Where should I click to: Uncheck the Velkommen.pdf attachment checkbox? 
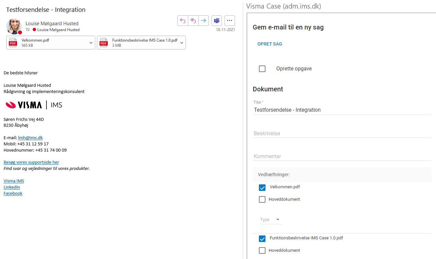click(262, 188)
